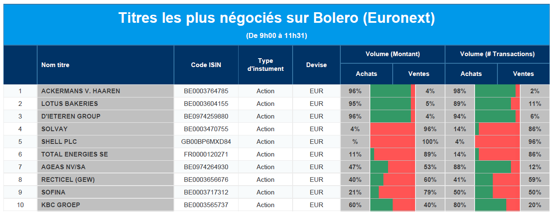This screenshot has width=554, height=216.
Task: Click the ACKERMANS V. HAAREN stock name
Action: (81, 91)
